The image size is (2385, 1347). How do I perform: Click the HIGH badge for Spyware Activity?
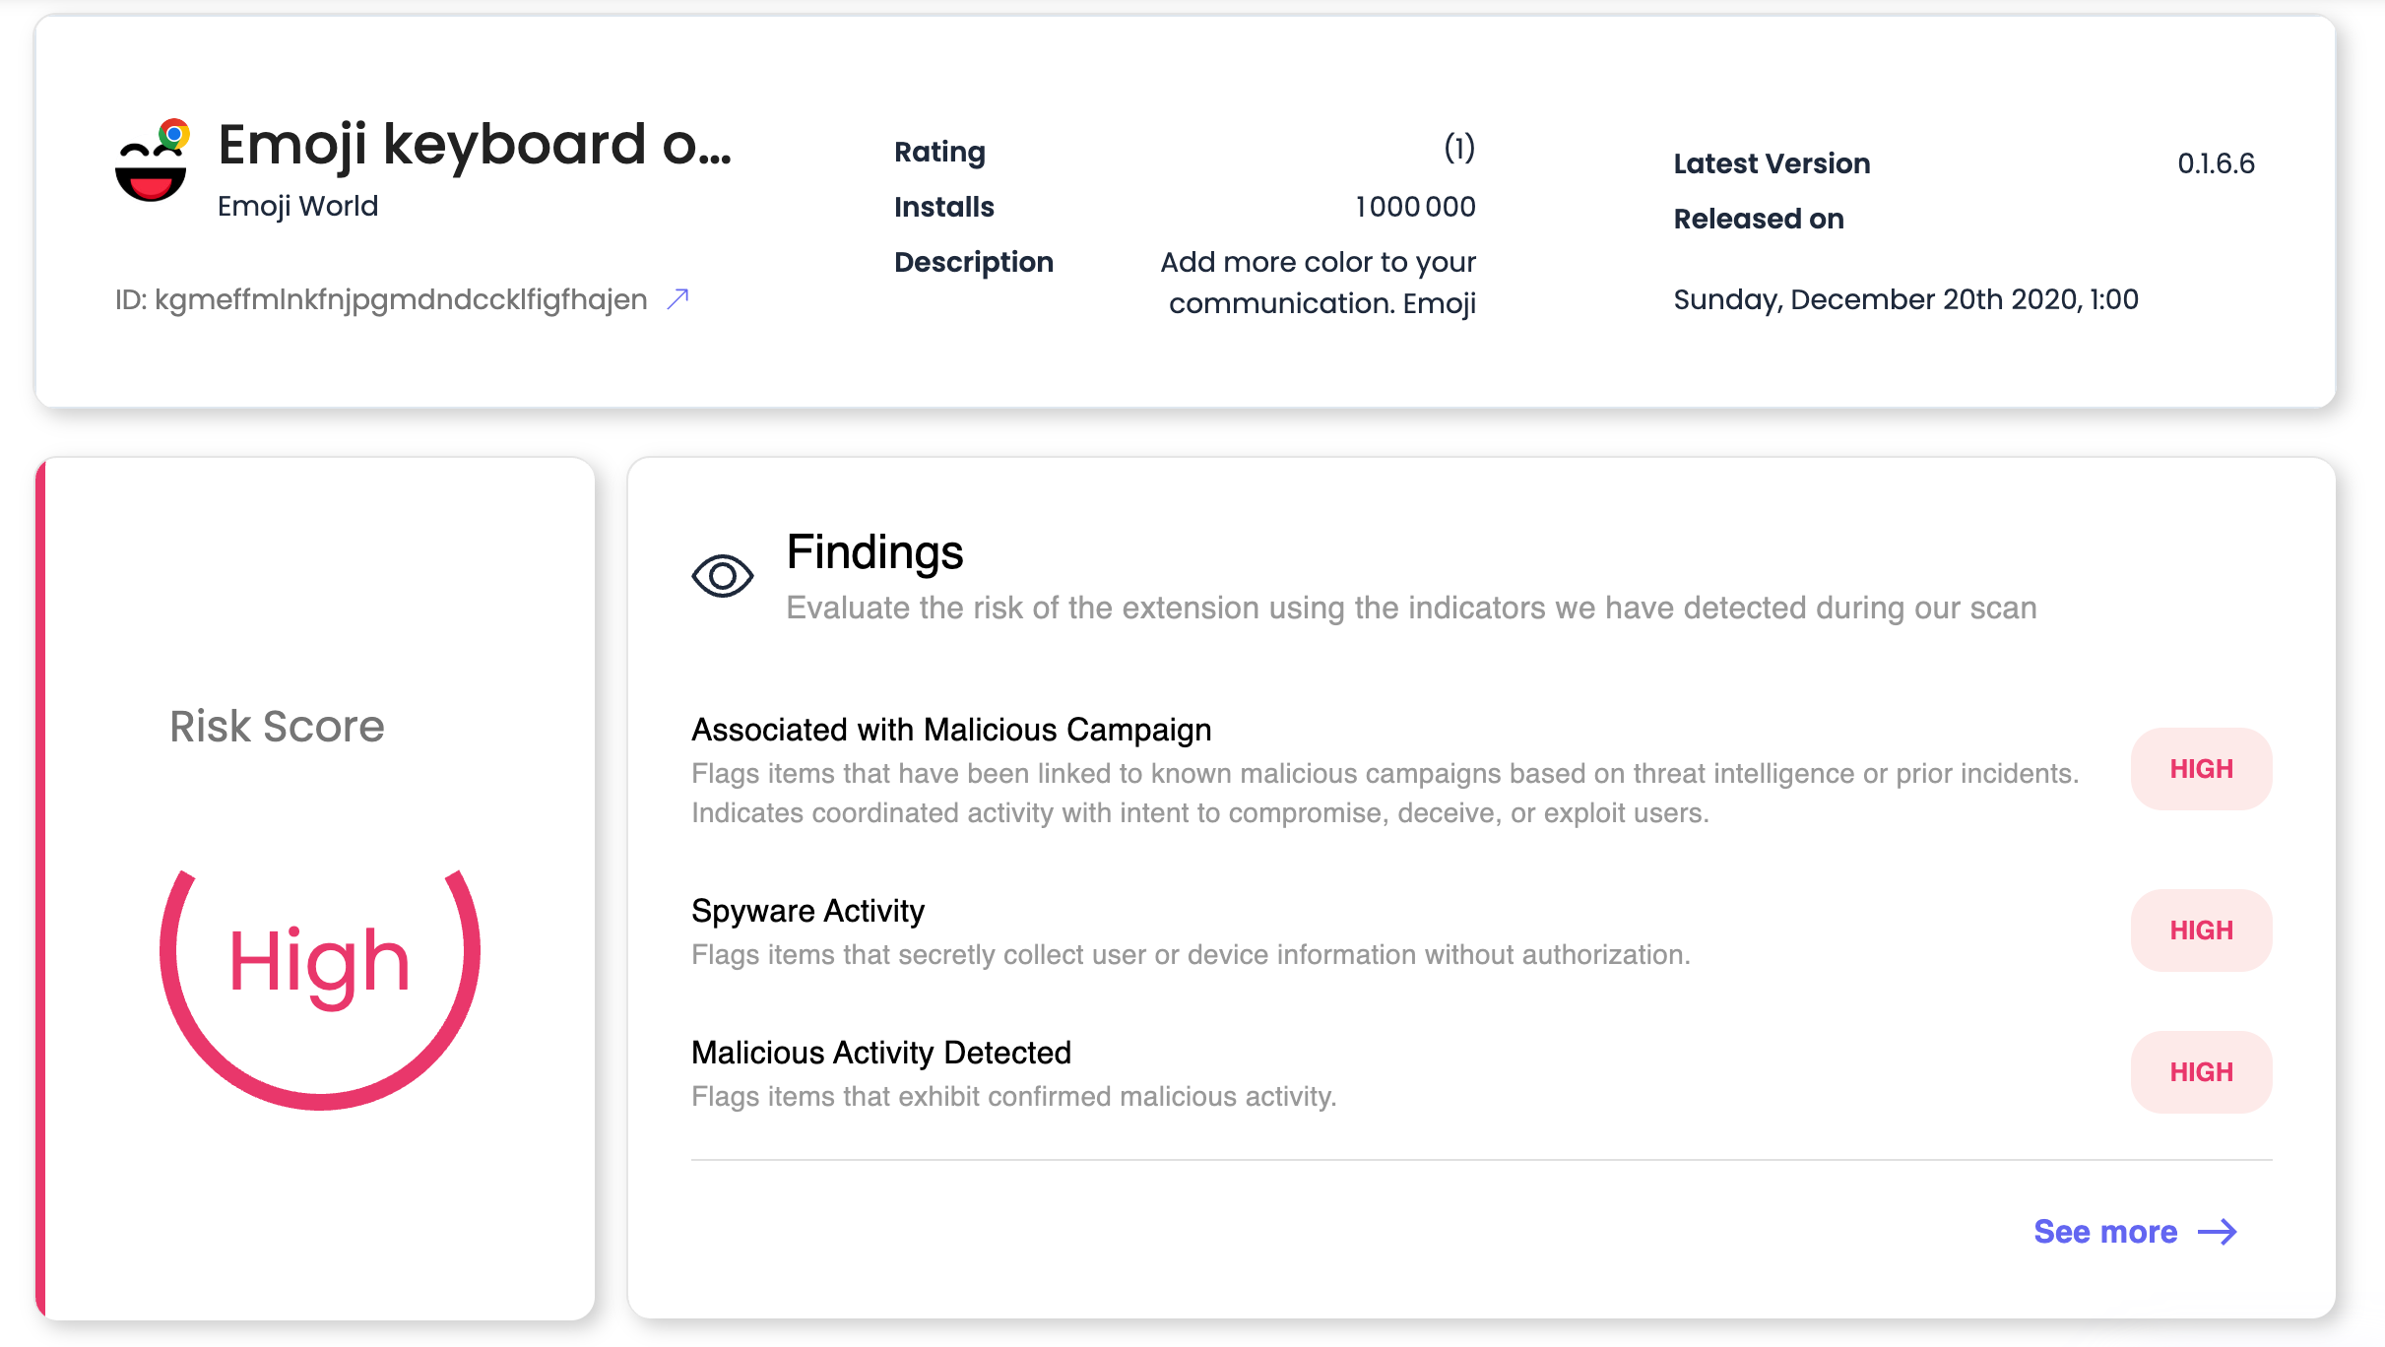(x=2201, y=930)
